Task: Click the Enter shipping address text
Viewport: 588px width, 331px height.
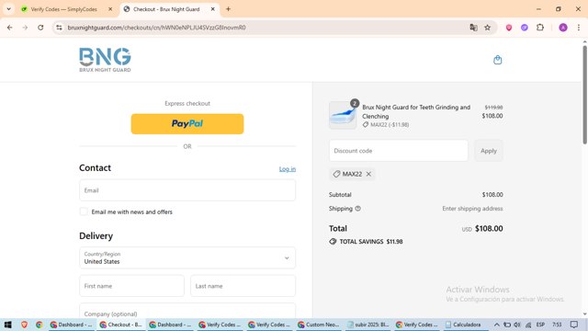Action: (472, 209)
